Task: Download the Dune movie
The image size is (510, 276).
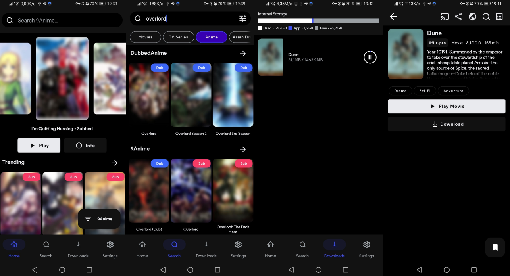Action: pyautogui.click(x=446, y=124)
